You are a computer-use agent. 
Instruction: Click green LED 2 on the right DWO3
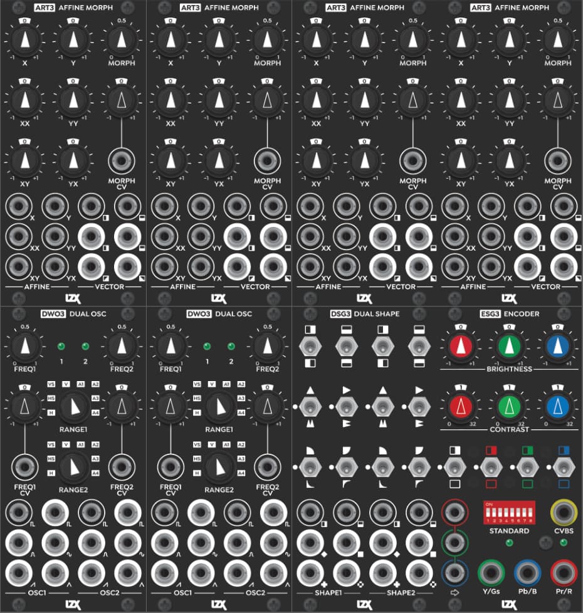231,346
